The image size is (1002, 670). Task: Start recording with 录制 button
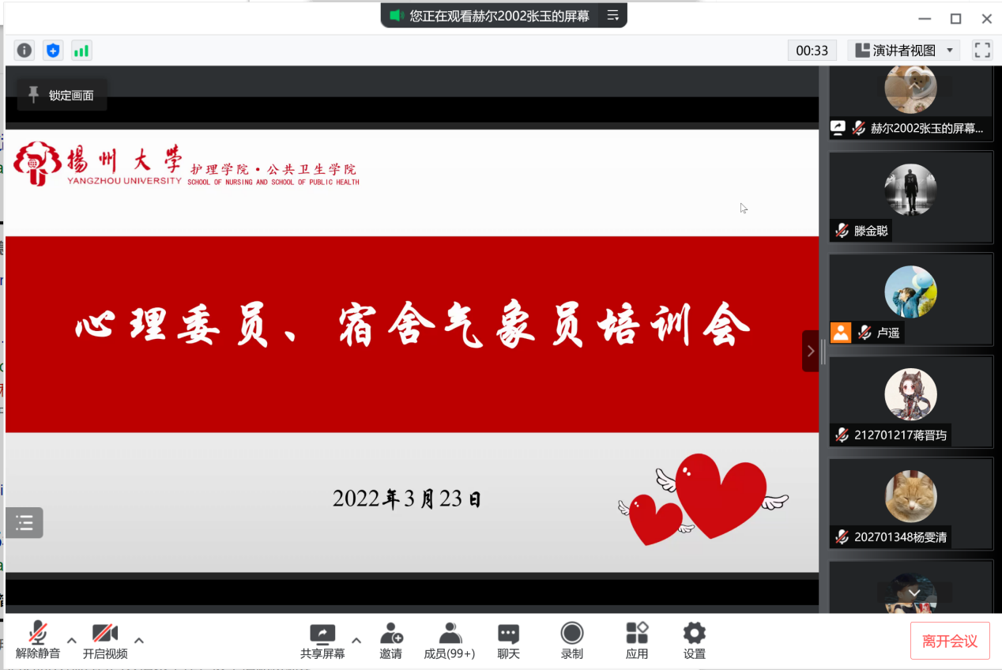571,641
